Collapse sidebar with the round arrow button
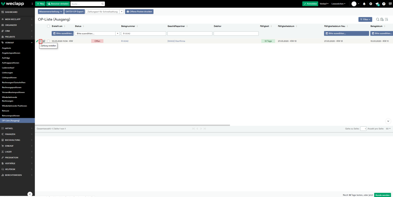Image resolution: width=393 pixels, height=197 pixels. tap(30, 194)
